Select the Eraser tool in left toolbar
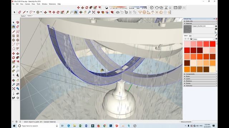This screenshot has width=229, height=128. tap(18, 27)
